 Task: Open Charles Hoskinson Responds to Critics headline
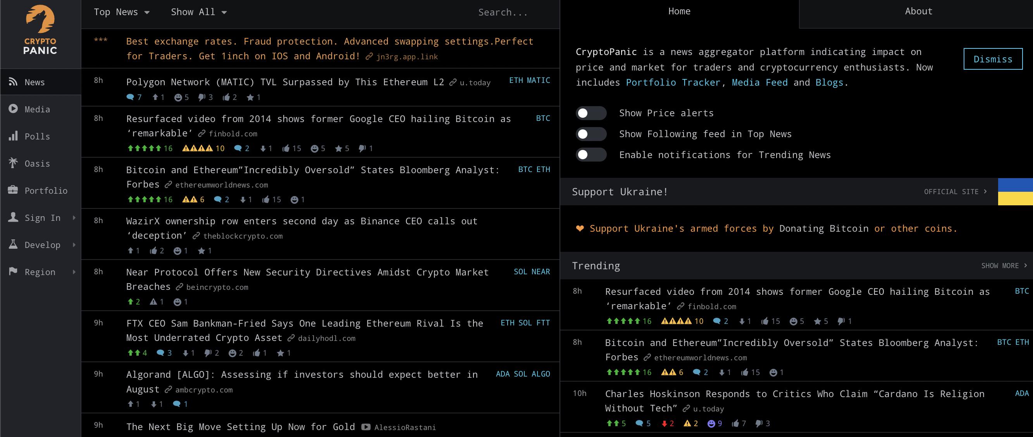pos(794,401)
